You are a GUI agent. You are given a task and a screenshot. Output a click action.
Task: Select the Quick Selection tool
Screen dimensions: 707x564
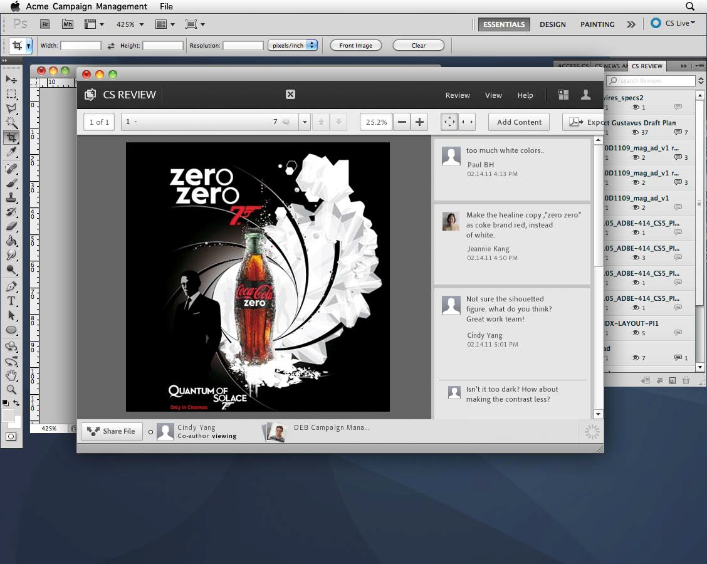(x=11, y=123)
